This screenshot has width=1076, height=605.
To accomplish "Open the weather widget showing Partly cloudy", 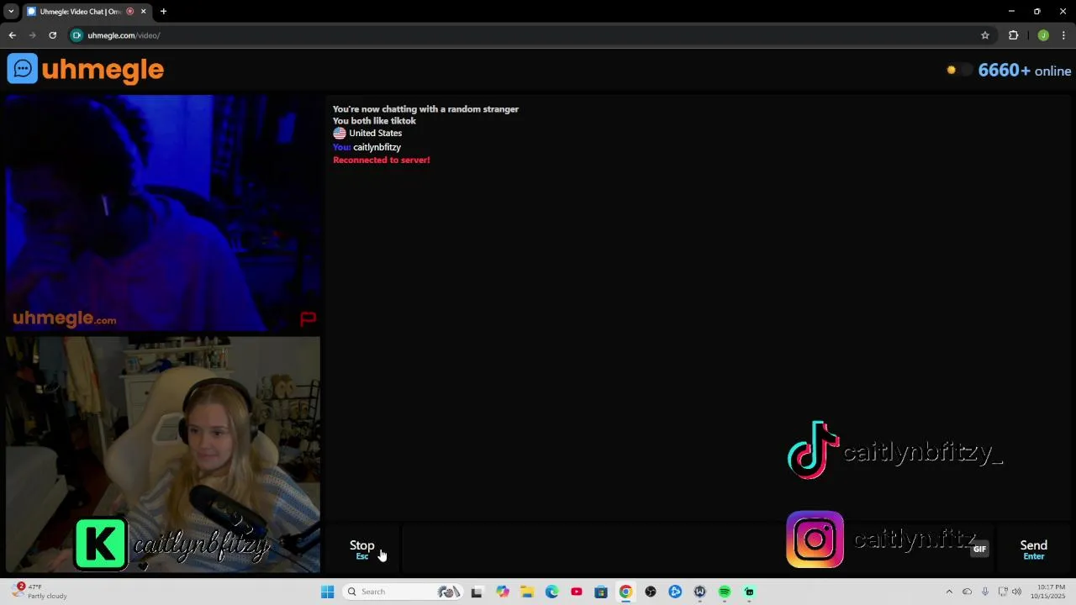I will click(x=40, y=592).
